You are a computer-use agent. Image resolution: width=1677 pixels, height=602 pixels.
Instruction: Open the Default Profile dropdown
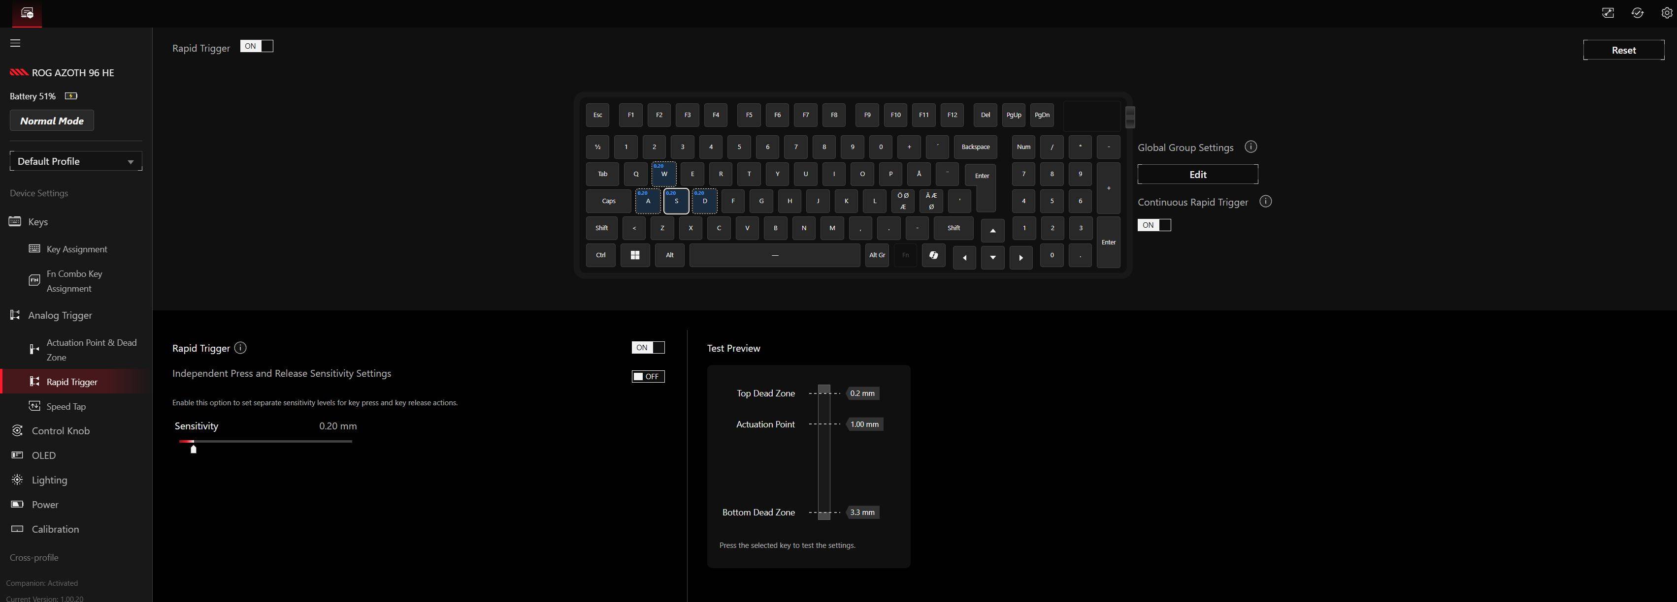[x=75, y=161]
